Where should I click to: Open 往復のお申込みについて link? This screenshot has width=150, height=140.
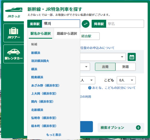(97, 48)
